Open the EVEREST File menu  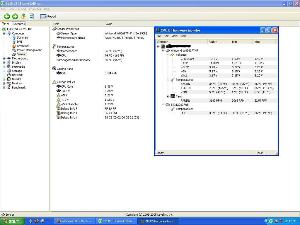(4, 9)
